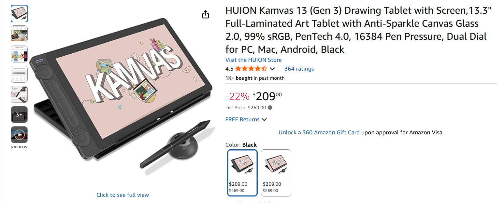Open the 364 ratings link
The width and height of the screenshot is (504, 203).
299,69
